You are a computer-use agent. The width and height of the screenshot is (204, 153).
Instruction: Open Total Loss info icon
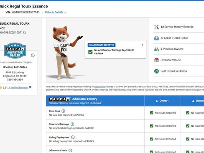(x=63, y=111)
